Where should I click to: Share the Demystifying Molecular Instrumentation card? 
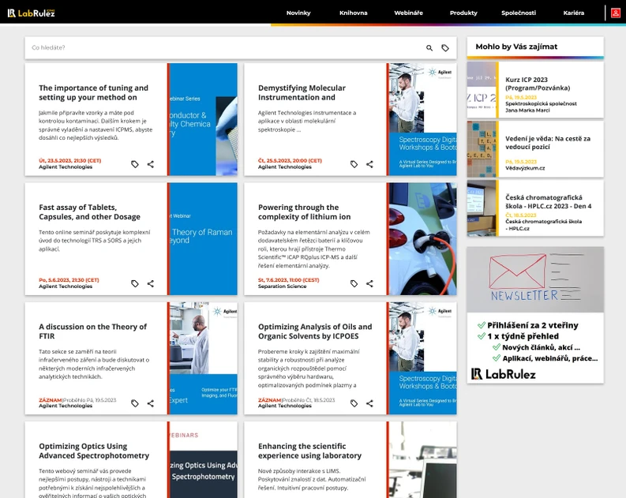(x=369, y=164)
